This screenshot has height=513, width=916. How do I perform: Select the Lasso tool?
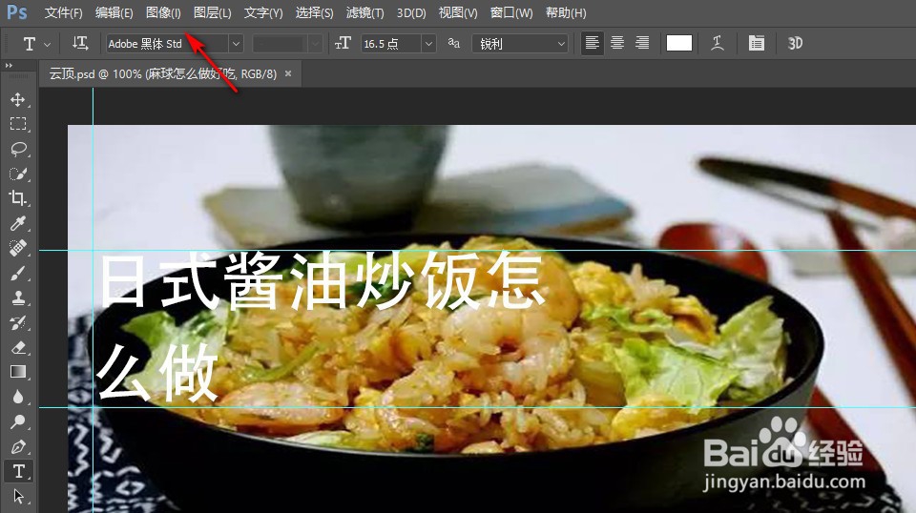17,149
